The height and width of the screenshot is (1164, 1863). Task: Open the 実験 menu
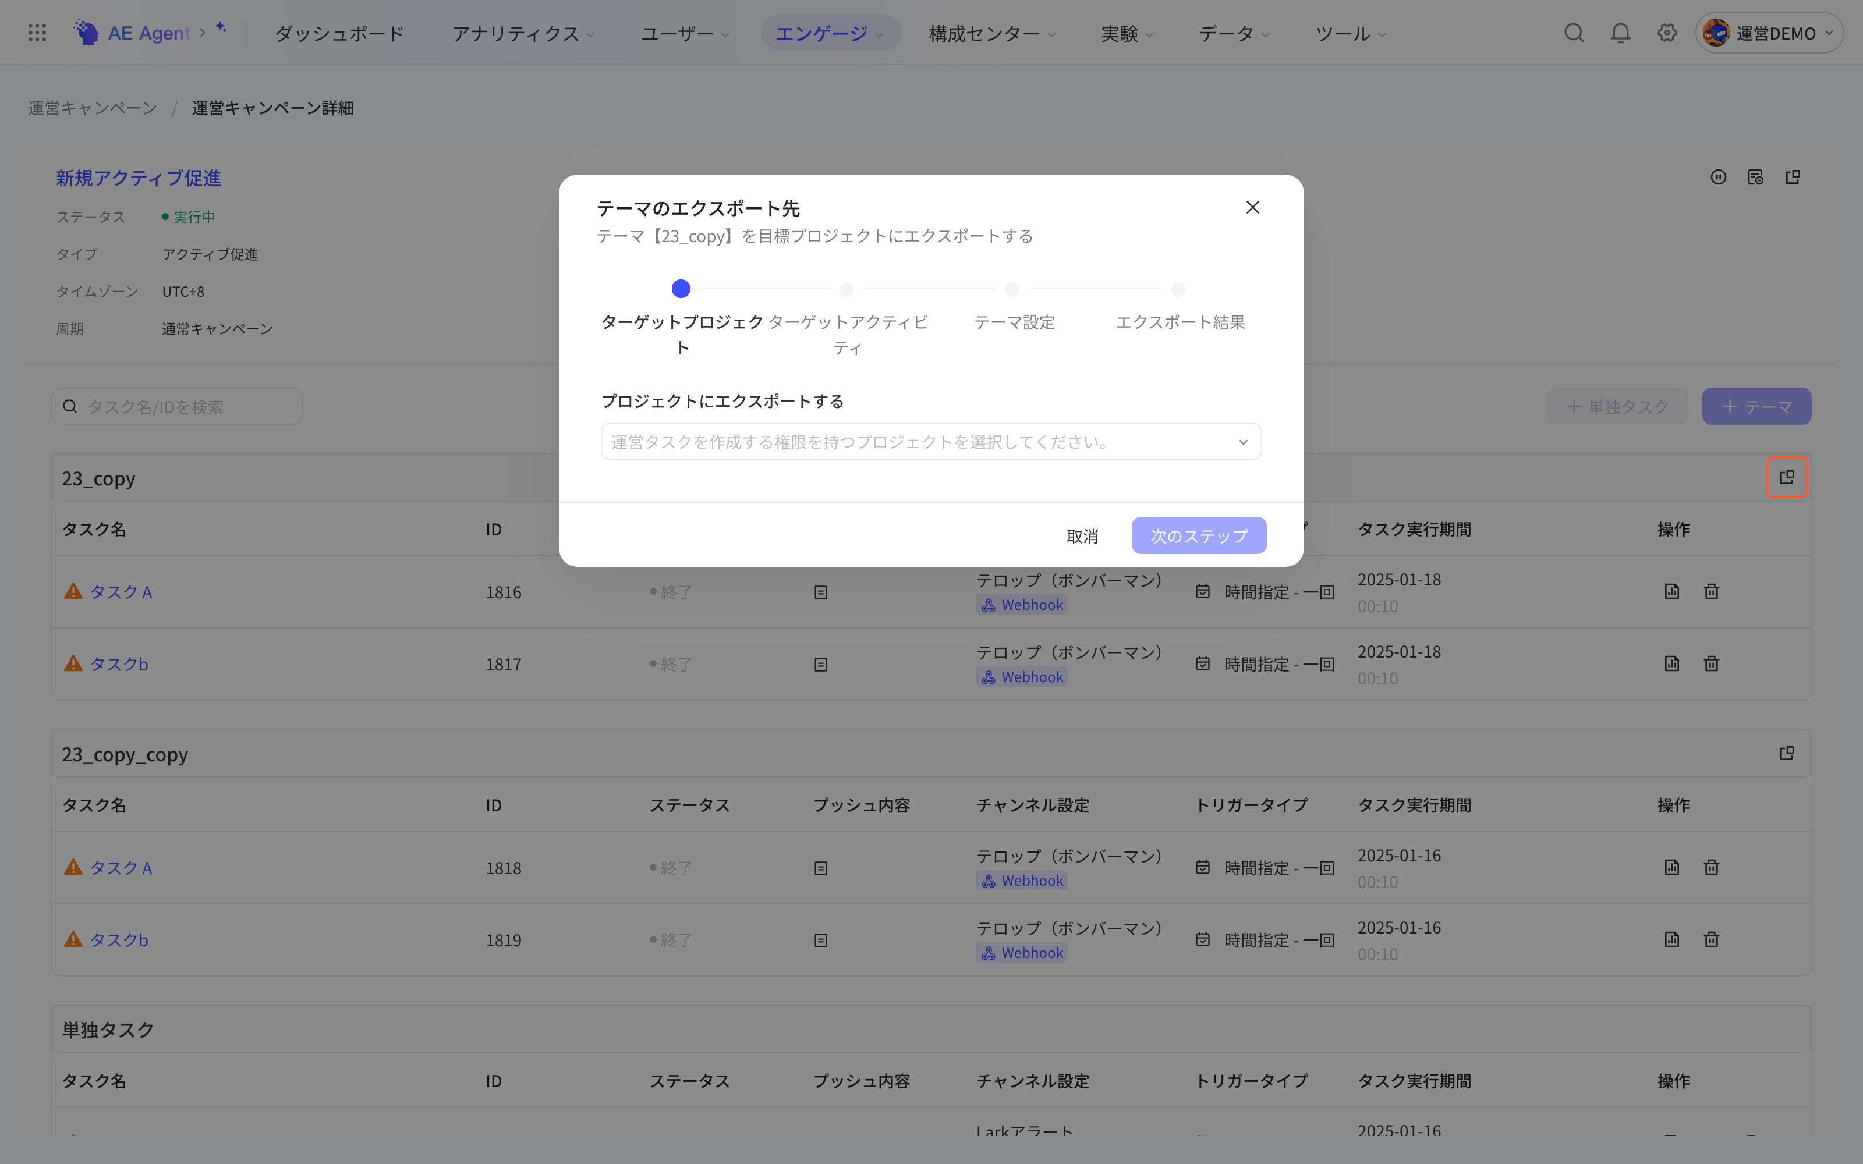click(1127, 33)
